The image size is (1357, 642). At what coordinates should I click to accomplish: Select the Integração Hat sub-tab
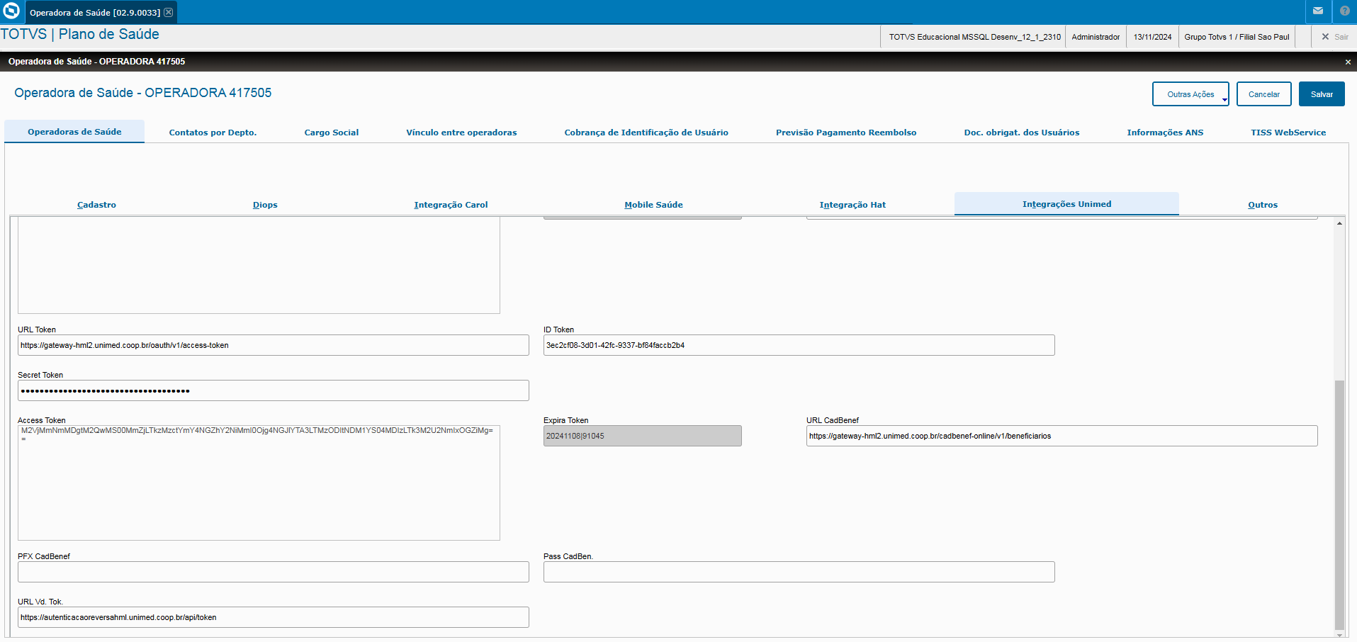pyautogui.click(x=852, y=205)
